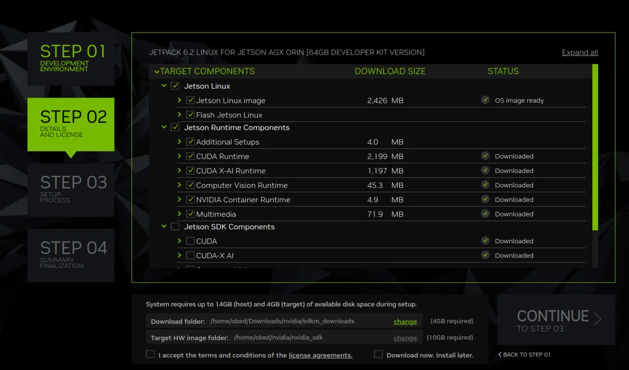The image size is (629, 370).
Task: Select Step 02 Details and License
Action: [x=71, y=125]
